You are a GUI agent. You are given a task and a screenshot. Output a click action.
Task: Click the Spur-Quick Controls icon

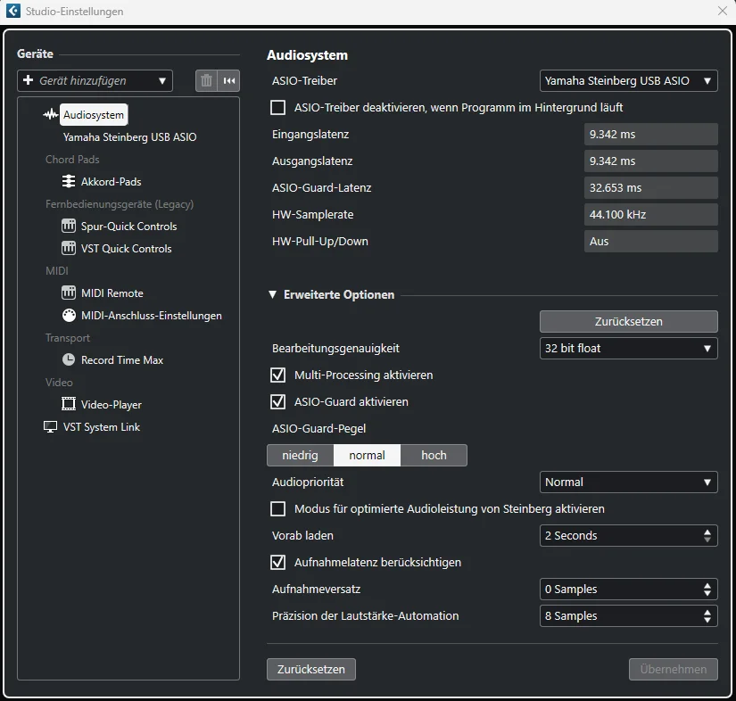(69, 227)
